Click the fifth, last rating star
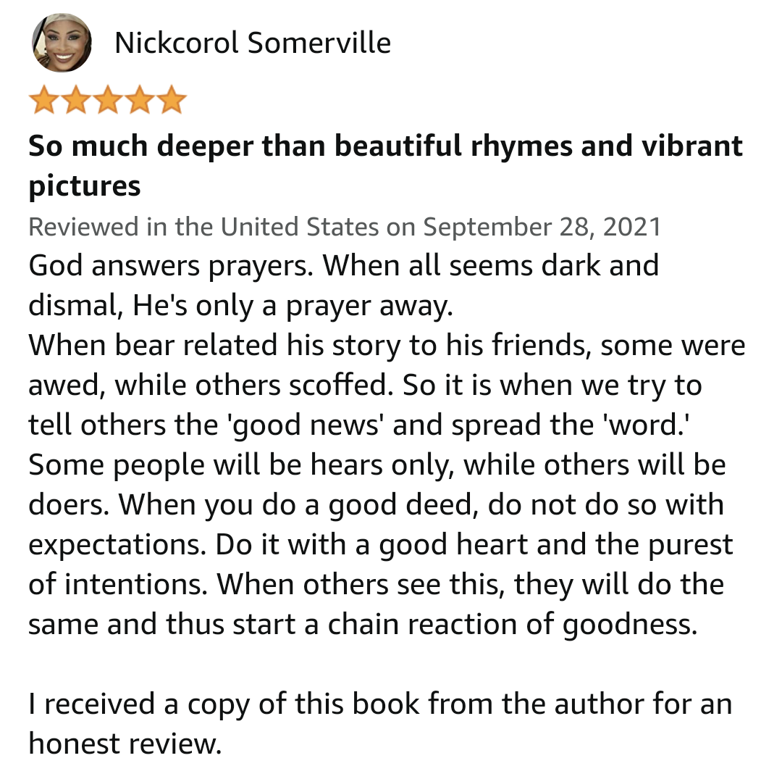Viewport: 782px width, 766px height. [x=171, y=100]
